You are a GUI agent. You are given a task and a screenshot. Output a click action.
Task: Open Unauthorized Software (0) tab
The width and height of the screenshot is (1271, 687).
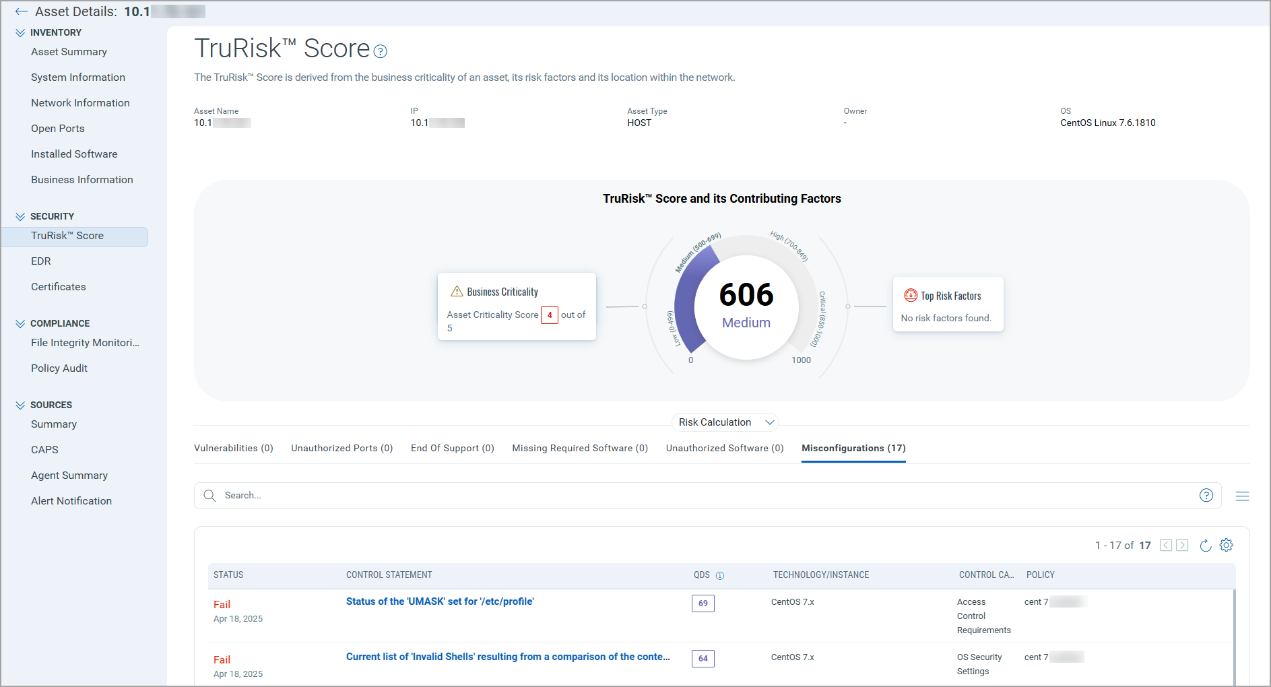pos(725,448)
